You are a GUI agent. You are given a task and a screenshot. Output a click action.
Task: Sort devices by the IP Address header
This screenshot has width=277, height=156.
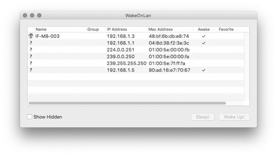click(x=117, y=30)
